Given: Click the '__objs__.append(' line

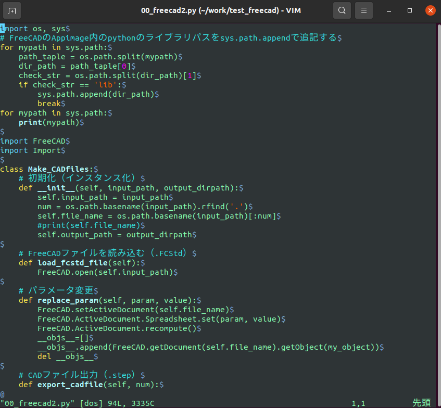Looking at the screenshot, I should 211,347.
